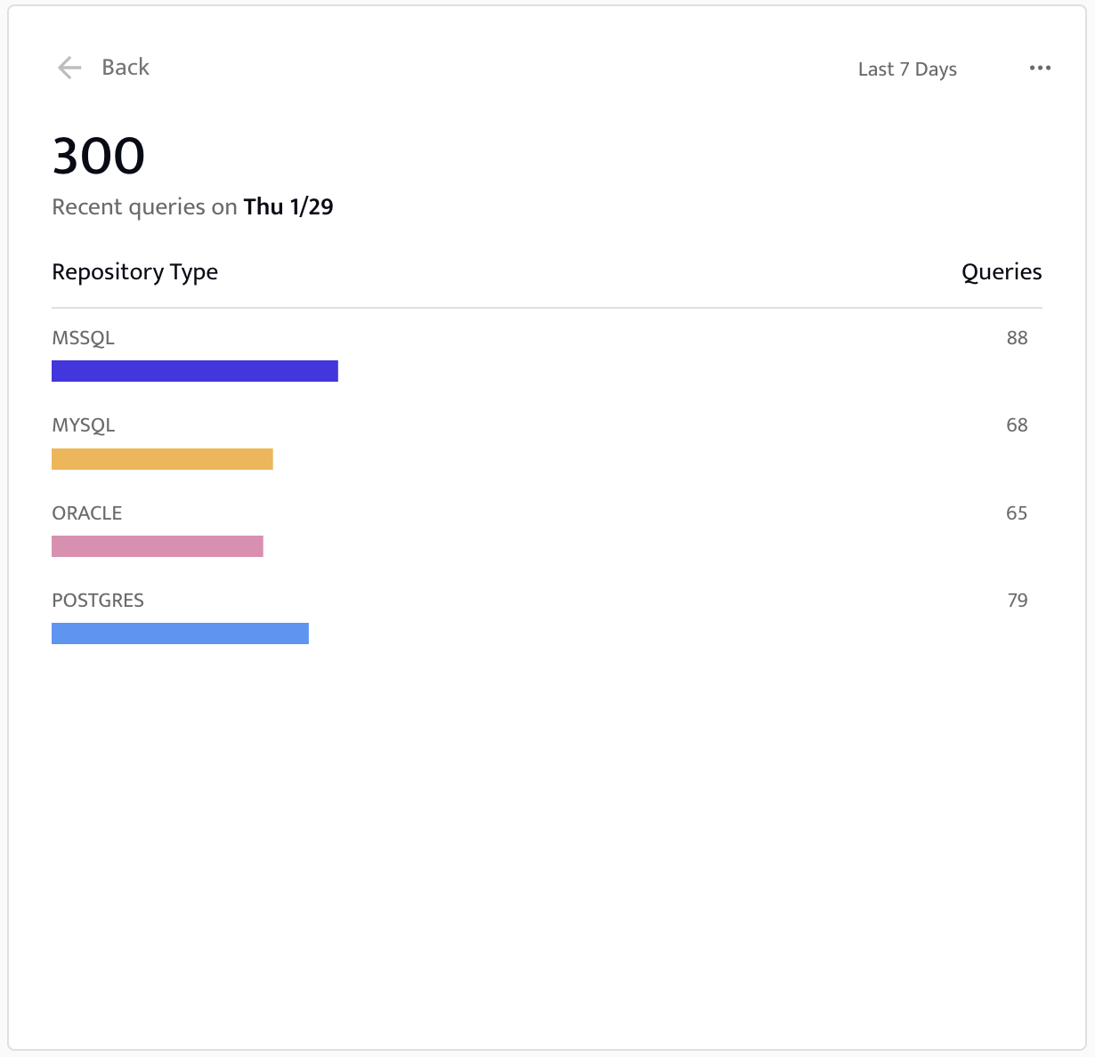Image resolution: width=1095 pixels, height=1057 pixels.
Task: Click the POSTGRES query count 79
Action: [1017, 601]
